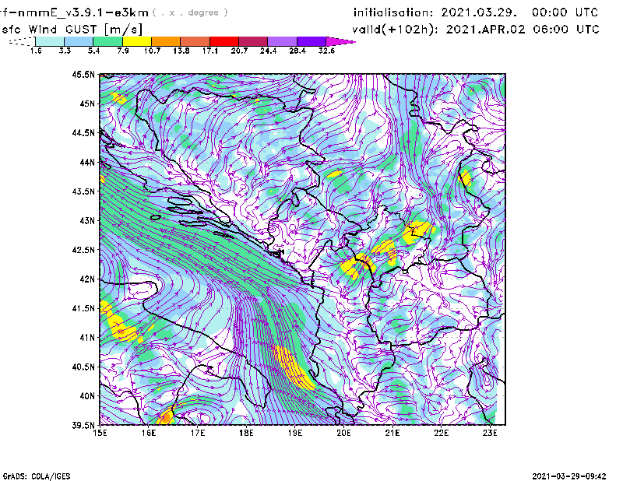This screenshot has height=481, width=623.
Task: Click the initialisation date 2021.03.29.
Action: [x=479, y=12]
